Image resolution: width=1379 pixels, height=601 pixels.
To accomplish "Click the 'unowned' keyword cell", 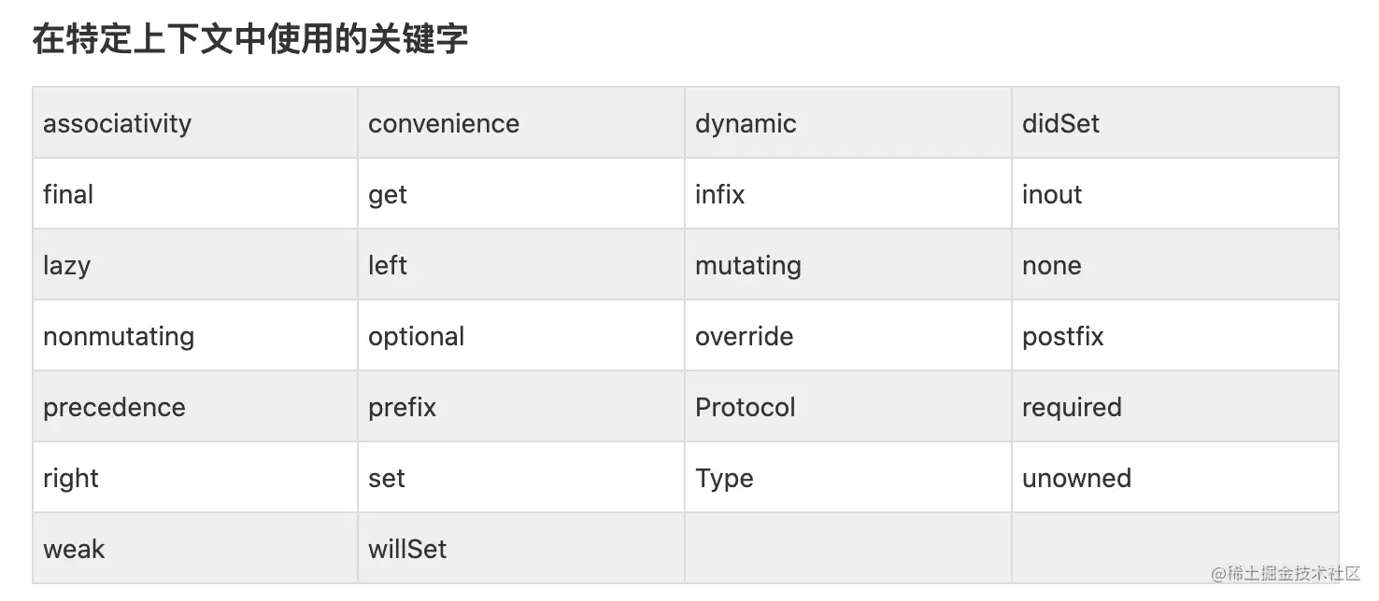I will coord(1175,478).
